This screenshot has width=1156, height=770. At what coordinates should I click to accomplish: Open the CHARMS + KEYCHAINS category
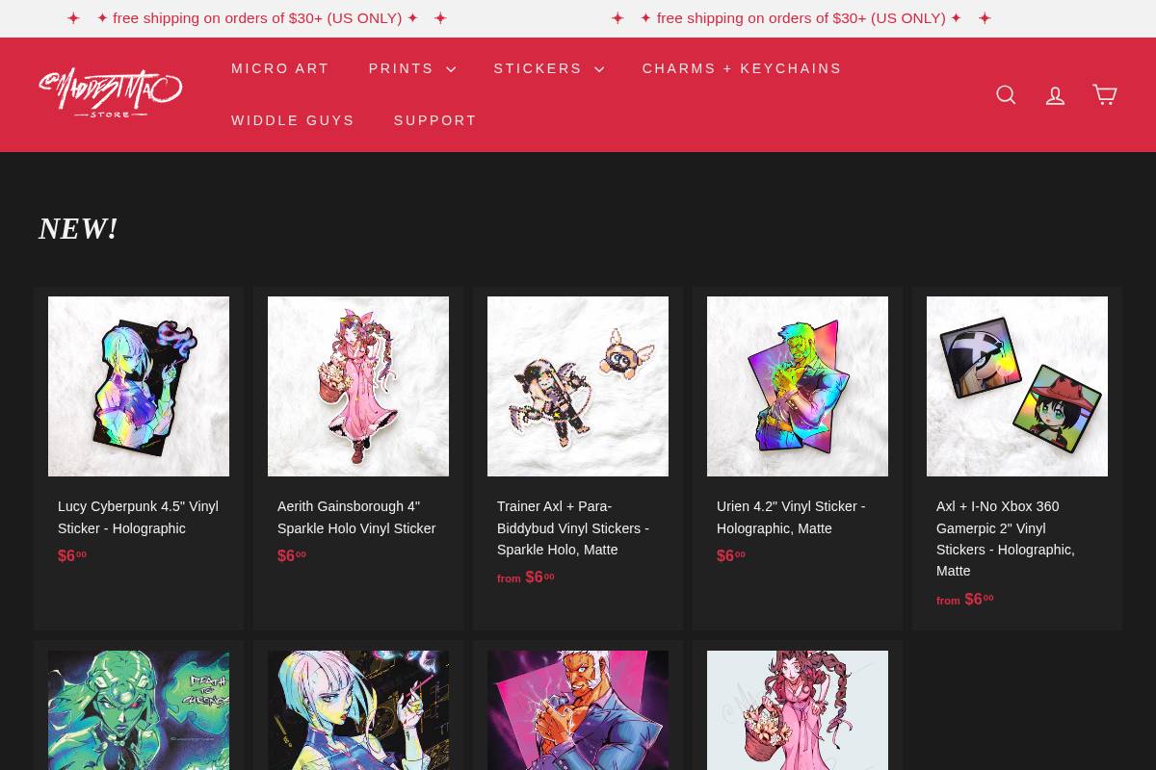click(x=742, y=68)
